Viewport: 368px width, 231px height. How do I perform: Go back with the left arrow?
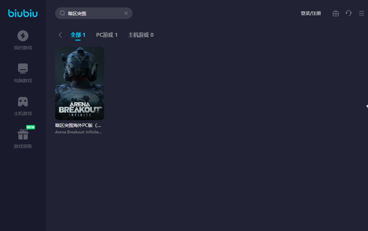(60, 35)
